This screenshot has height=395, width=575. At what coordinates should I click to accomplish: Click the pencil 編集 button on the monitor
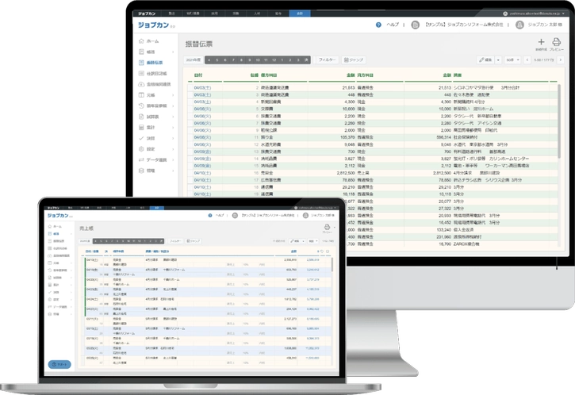click(x=485, y=59)
